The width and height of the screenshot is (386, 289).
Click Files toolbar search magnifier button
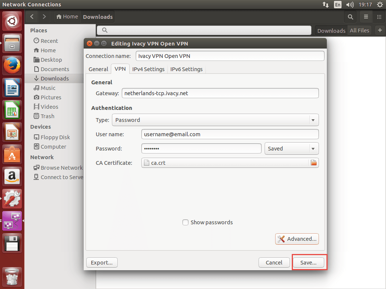point(350,17)
